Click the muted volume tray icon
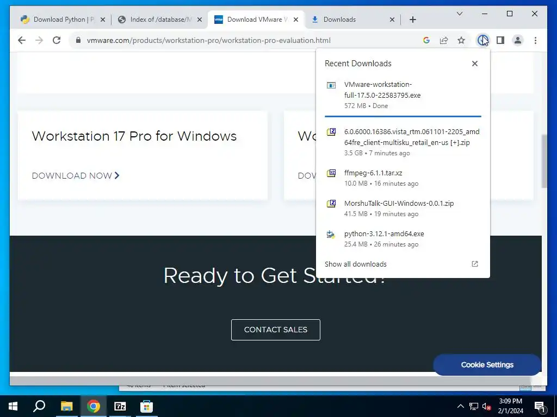Screen dimensions: 557x417 486,406
